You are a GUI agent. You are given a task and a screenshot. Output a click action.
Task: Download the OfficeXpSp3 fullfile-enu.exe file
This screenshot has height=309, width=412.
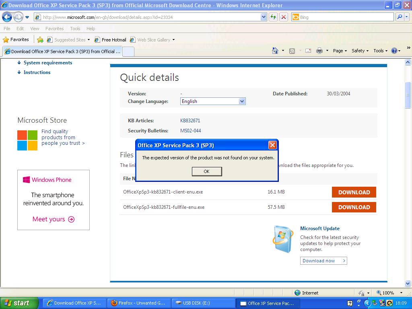[x=354, y=207]
